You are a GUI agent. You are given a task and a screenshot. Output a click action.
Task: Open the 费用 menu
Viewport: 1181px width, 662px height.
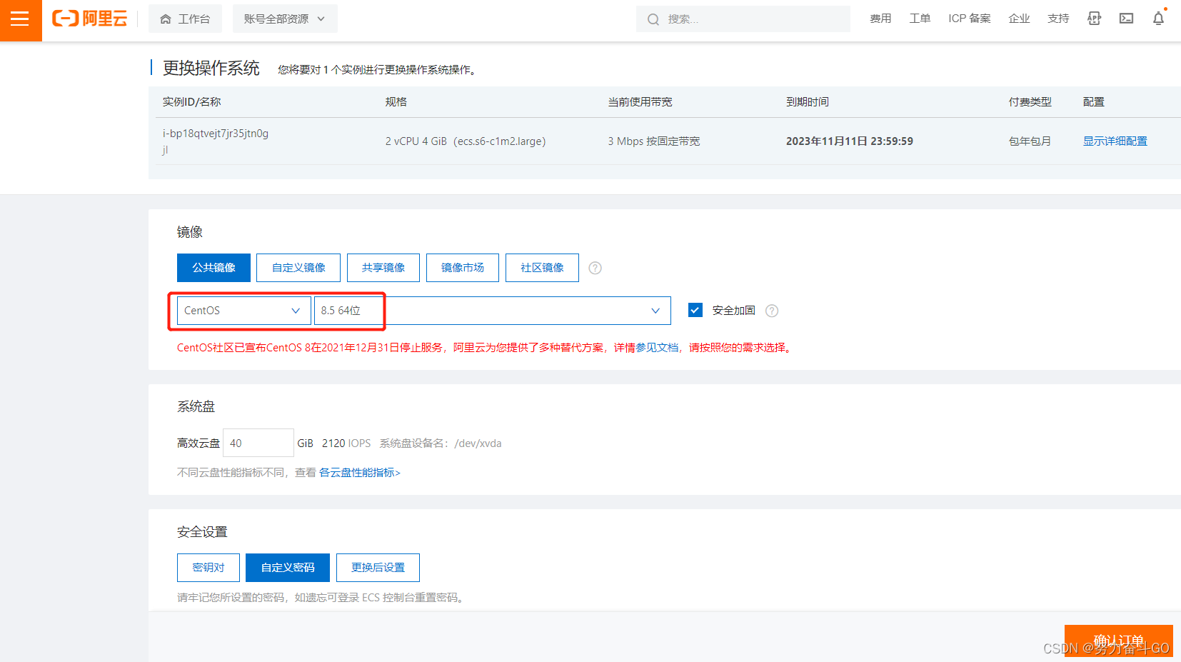pyautogui.click(x=880, y=19)
